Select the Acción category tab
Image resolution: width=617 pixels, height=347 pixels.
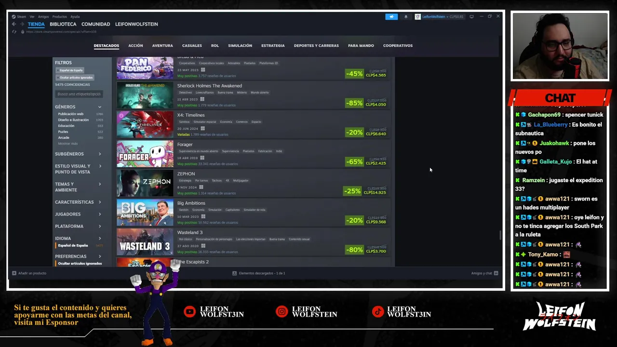click(x=135, y=46)
